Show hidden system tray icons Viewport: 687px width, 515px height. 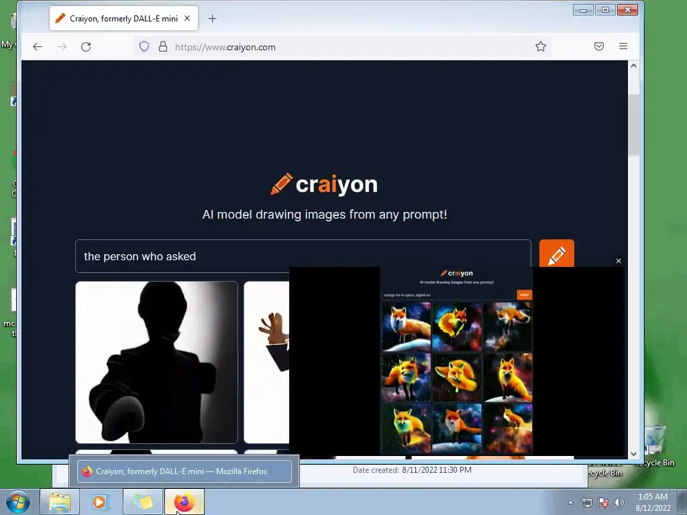click(570, 502)
